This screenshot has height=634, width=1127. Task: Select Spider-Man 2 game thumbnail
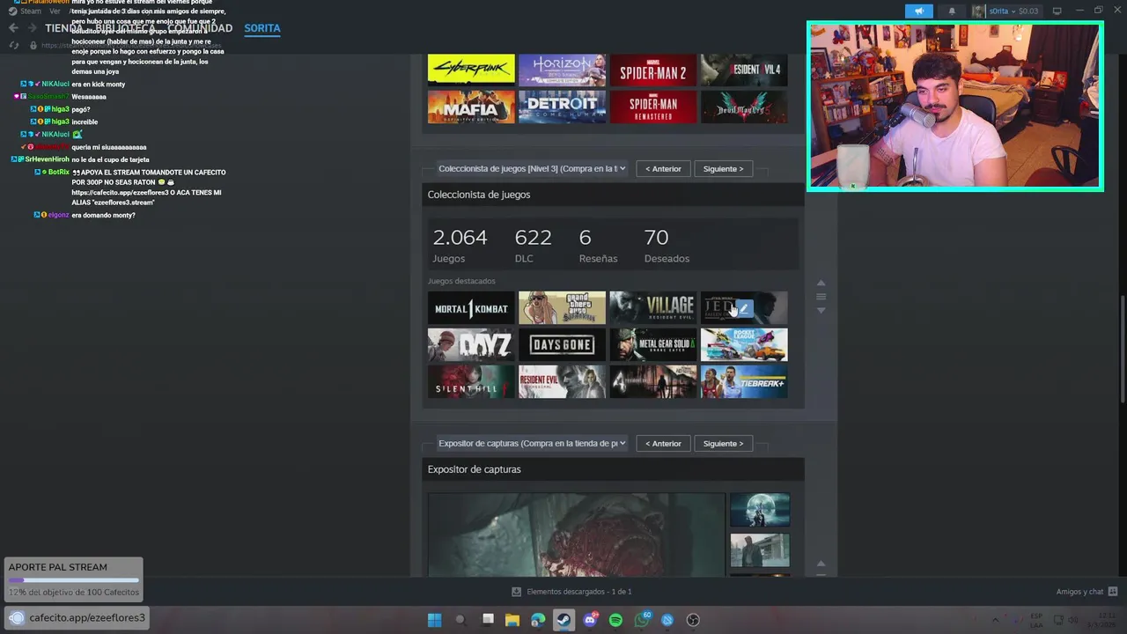652,70
